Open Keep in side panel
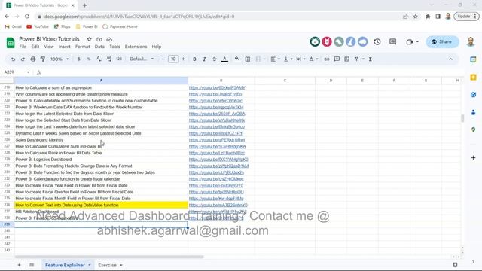The height and width of the screenshot is (271, 482). 474,77
